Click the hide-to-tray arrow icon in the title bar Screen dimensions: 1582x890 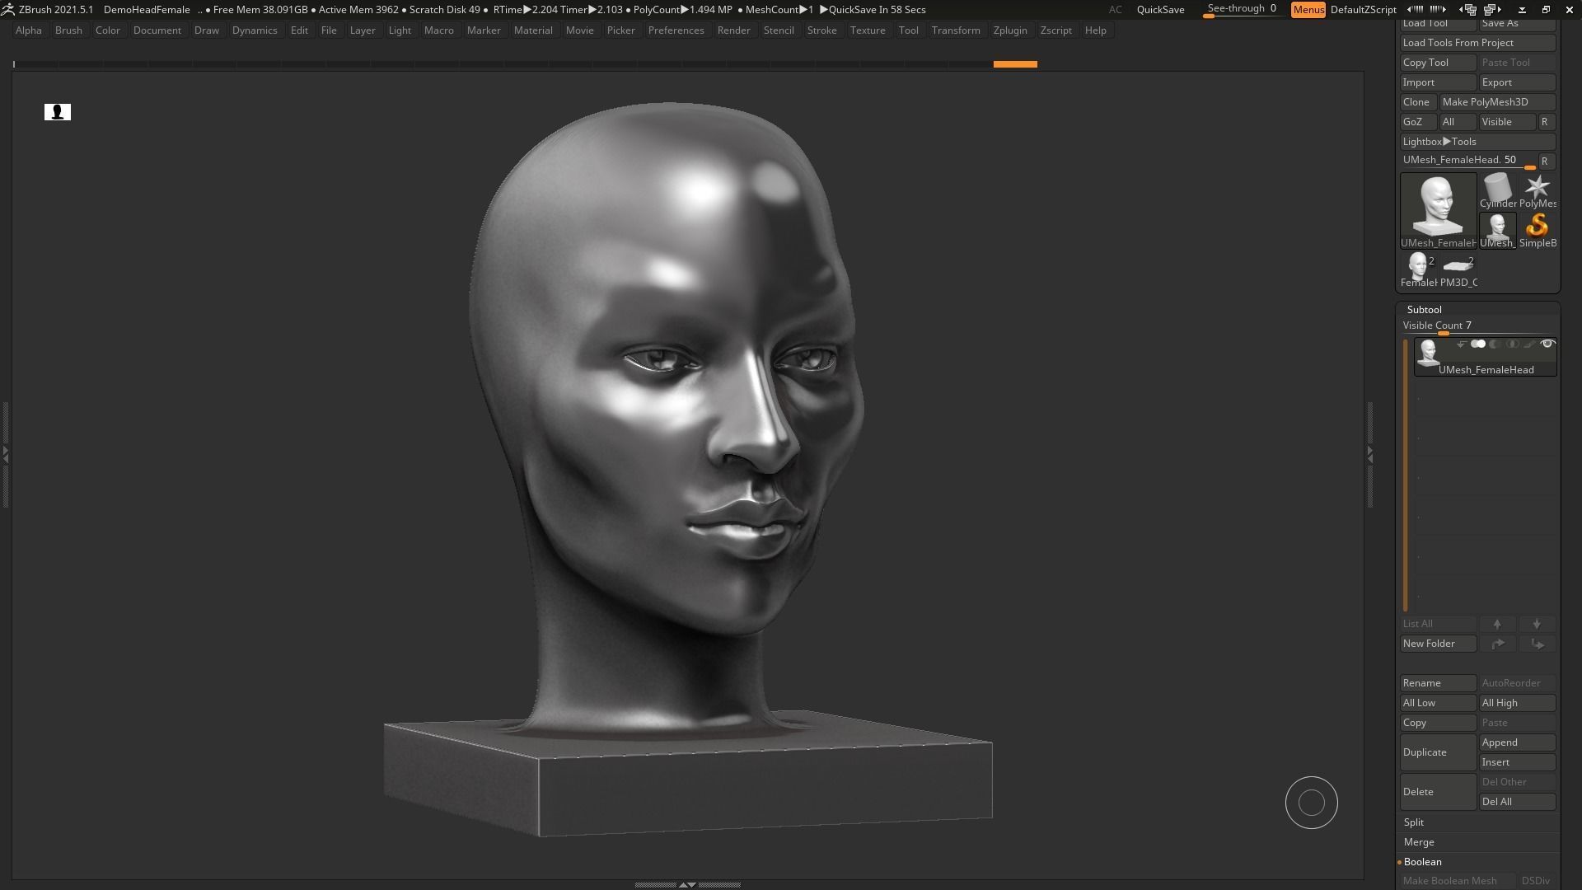click(1522, 10)
